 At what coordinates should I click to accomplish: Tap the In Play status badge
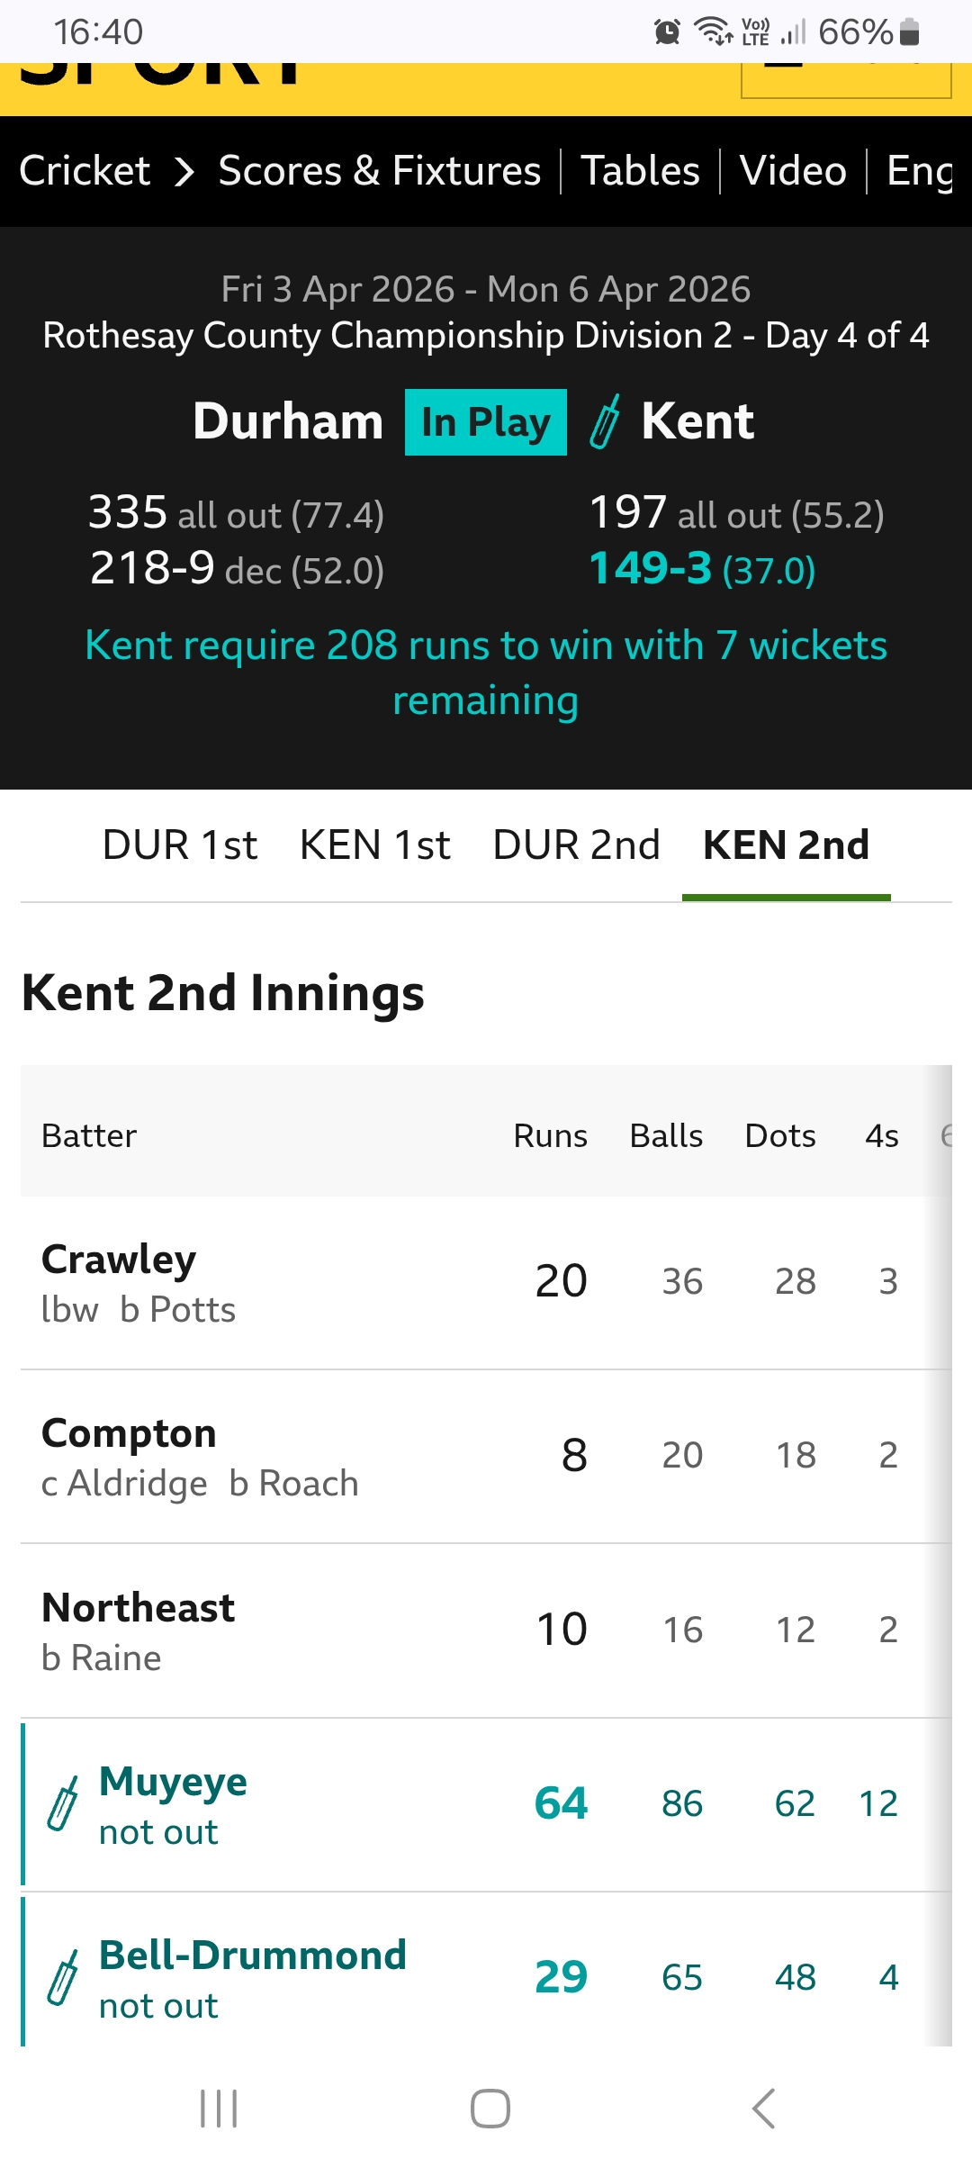[x=485, y=422]
